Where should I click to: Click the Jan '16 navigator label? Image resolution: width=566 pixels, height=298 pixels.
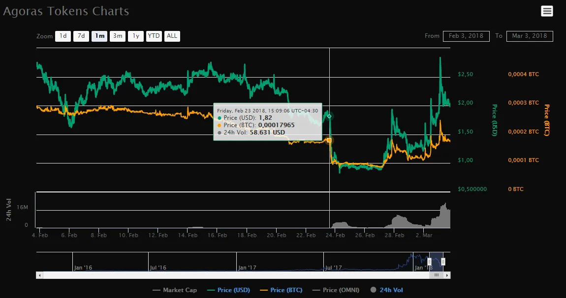pos(83,268)
